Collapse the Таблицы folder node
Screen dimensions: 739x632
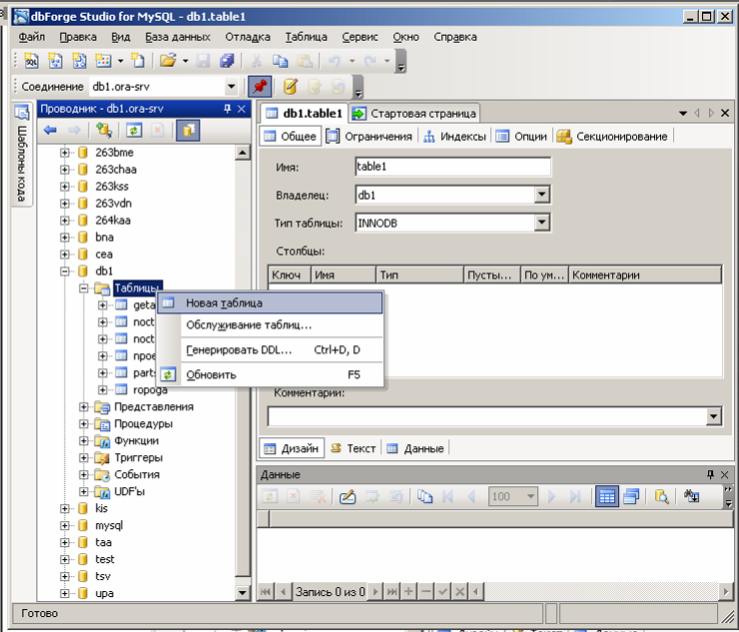[84, 288]
